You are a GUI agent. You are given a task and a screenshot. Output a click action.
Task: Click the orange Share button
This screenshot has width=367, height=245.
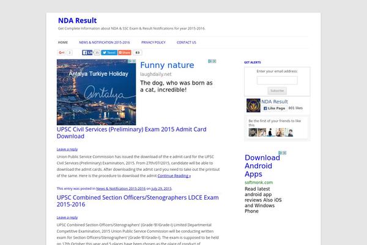click(125, 53)
